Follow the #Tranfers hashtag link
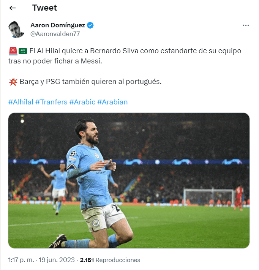The height and width of the screenshot is (270, 259). (51, 102)
